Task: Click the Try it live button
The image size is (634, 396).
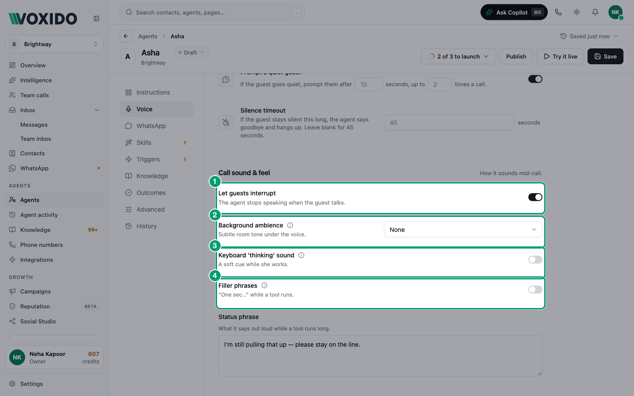Action: [560, 56]
